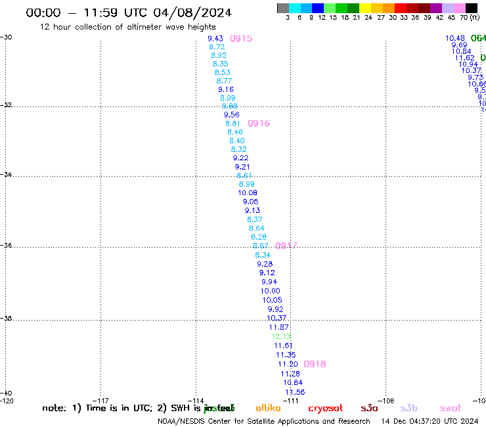Click the wave height 10.08

(248, 193)
